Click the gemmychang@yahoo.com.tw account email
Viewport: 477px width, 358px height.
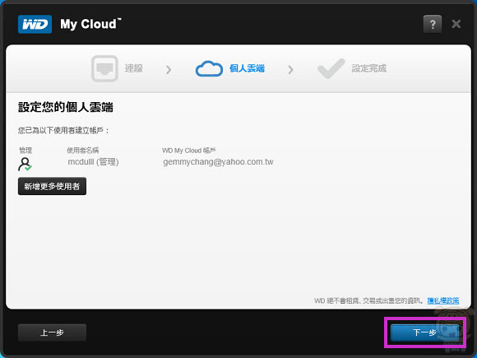(x=218, y=161)
